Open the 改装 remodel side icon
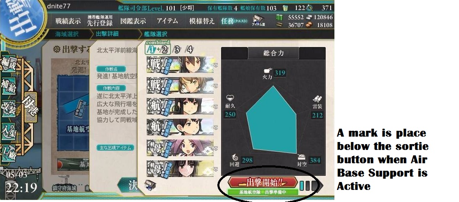This screenshot has width=459, height=202. [8, 108]
